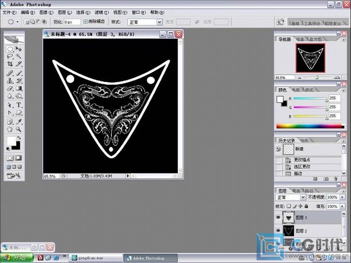
Task: Switch to Quick Mask mode
Action: pos(18,158)
